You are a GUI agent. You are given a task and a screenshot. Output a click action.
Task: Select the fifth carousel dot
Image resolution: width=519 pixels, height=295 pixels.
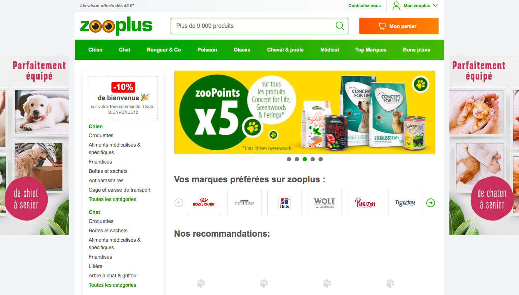pos(321,159)
